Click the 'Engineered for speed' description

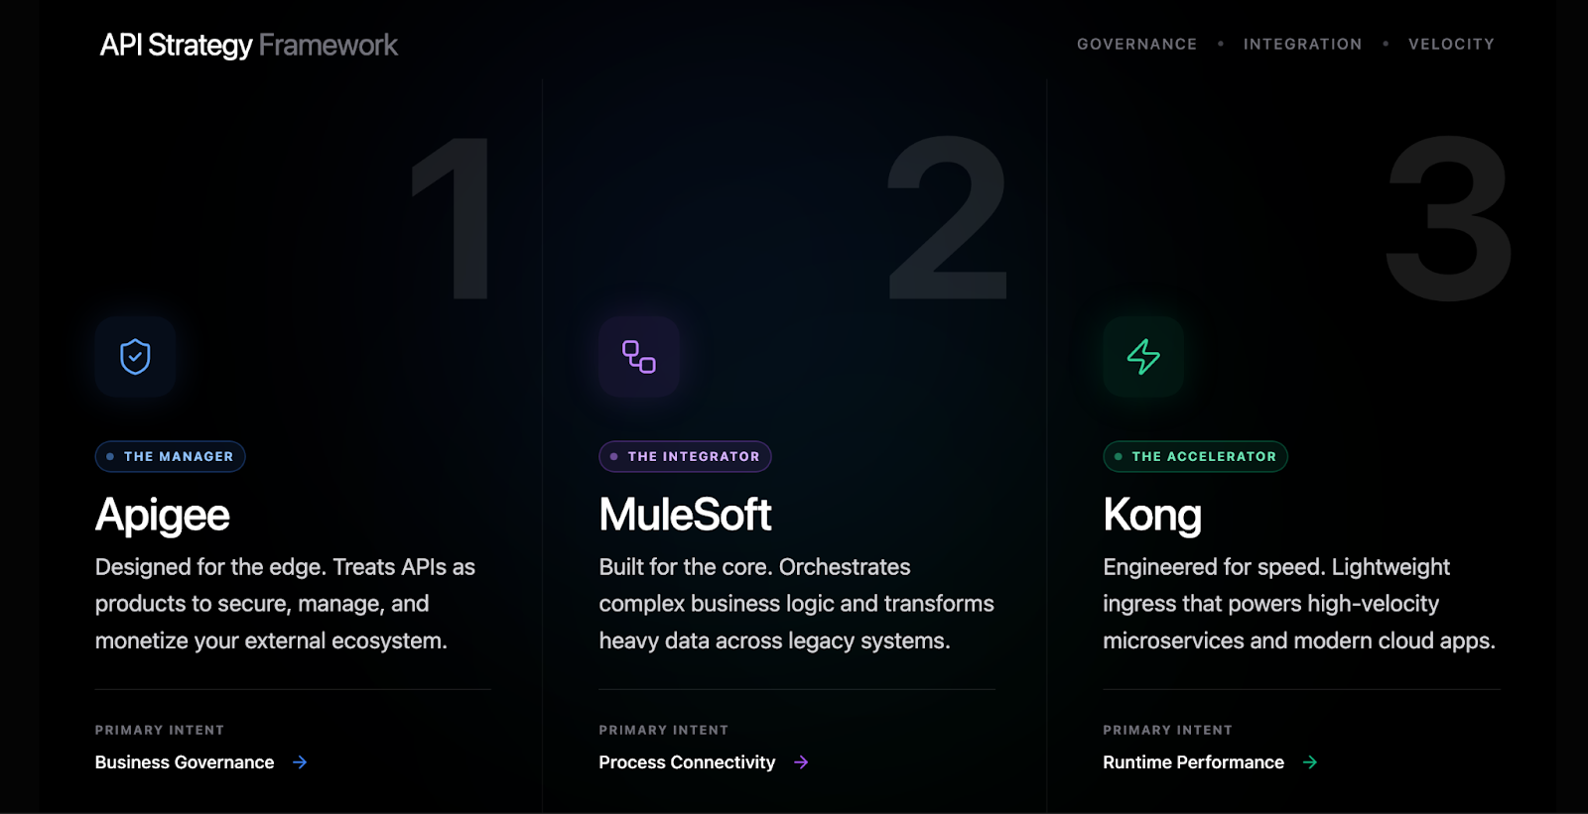(1299, 604)
